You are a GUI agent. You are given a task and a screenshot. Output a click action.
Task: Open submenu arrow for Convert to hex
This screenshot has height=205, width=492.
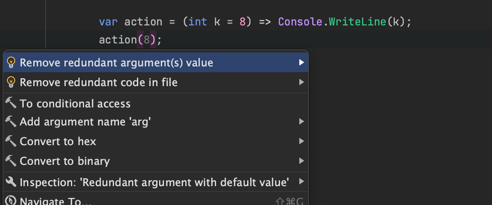pos(301,141)
